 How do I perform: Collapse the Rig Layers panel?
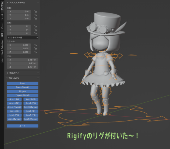click(7, 78)
